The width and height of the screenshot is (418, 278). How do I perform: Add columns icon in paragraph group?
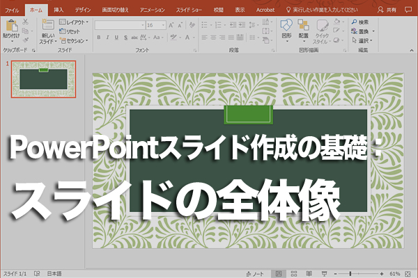point(254,38)
